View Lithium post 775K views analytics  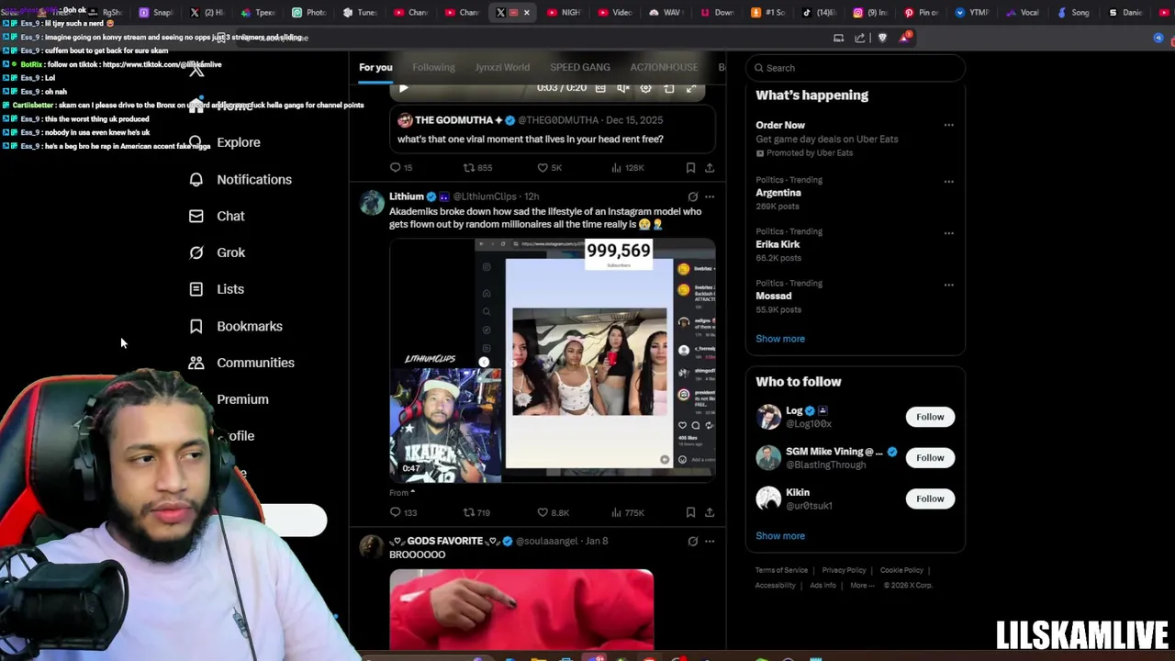(627, 513)
